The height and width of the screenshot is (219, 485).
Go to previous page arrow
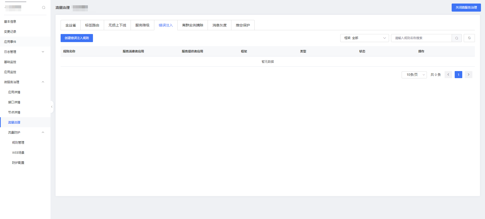(448, 75)
